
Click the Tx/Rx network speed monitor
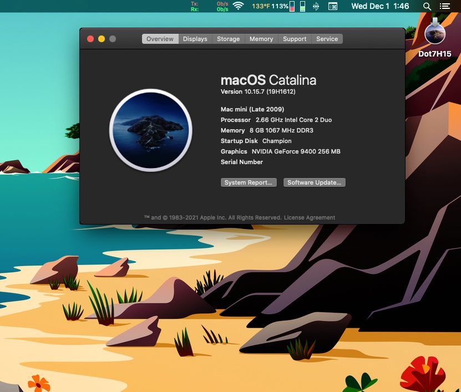click(x=209, y=6)
